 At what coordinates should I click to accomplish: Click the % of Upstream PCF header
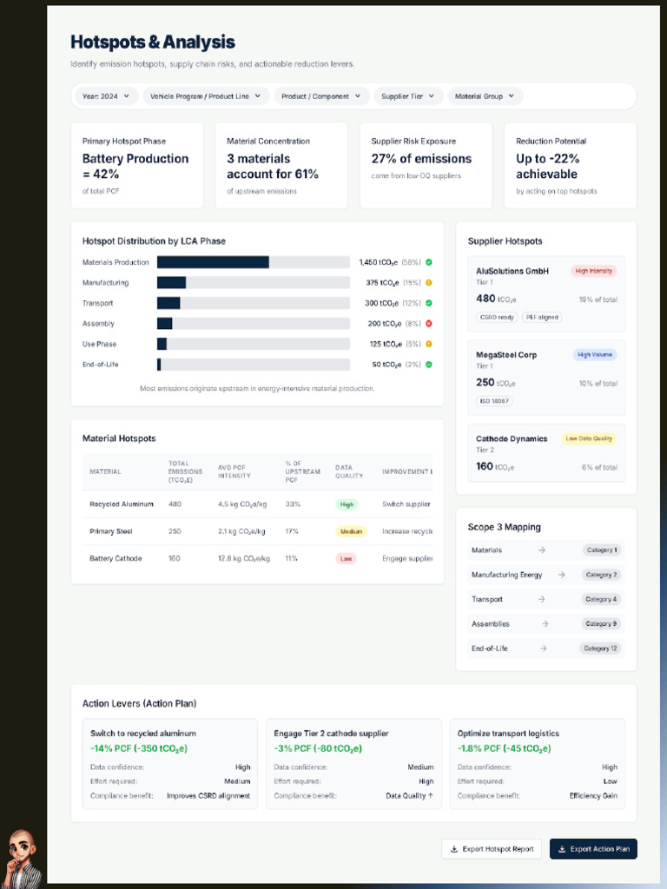tap(302, 471)
